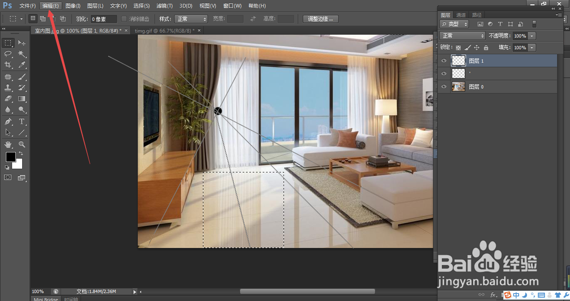Screen dimensions: 570x301
Task: Toggle lock image pixels brush icon
Action: click(x=468, y=48)
